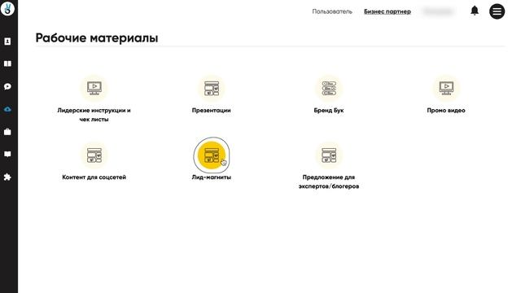The image size is (521, 293).
Task: Open the hamburger menu button
Action: pos(497,11)
